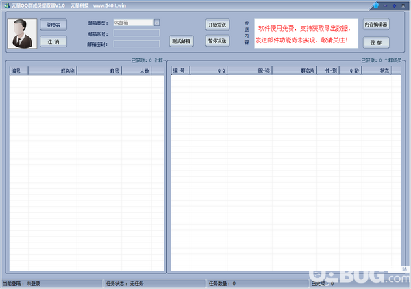Start sending with the 开始发送 button
The width and height of the screenshot is (411, 289).
pos(217,25)
